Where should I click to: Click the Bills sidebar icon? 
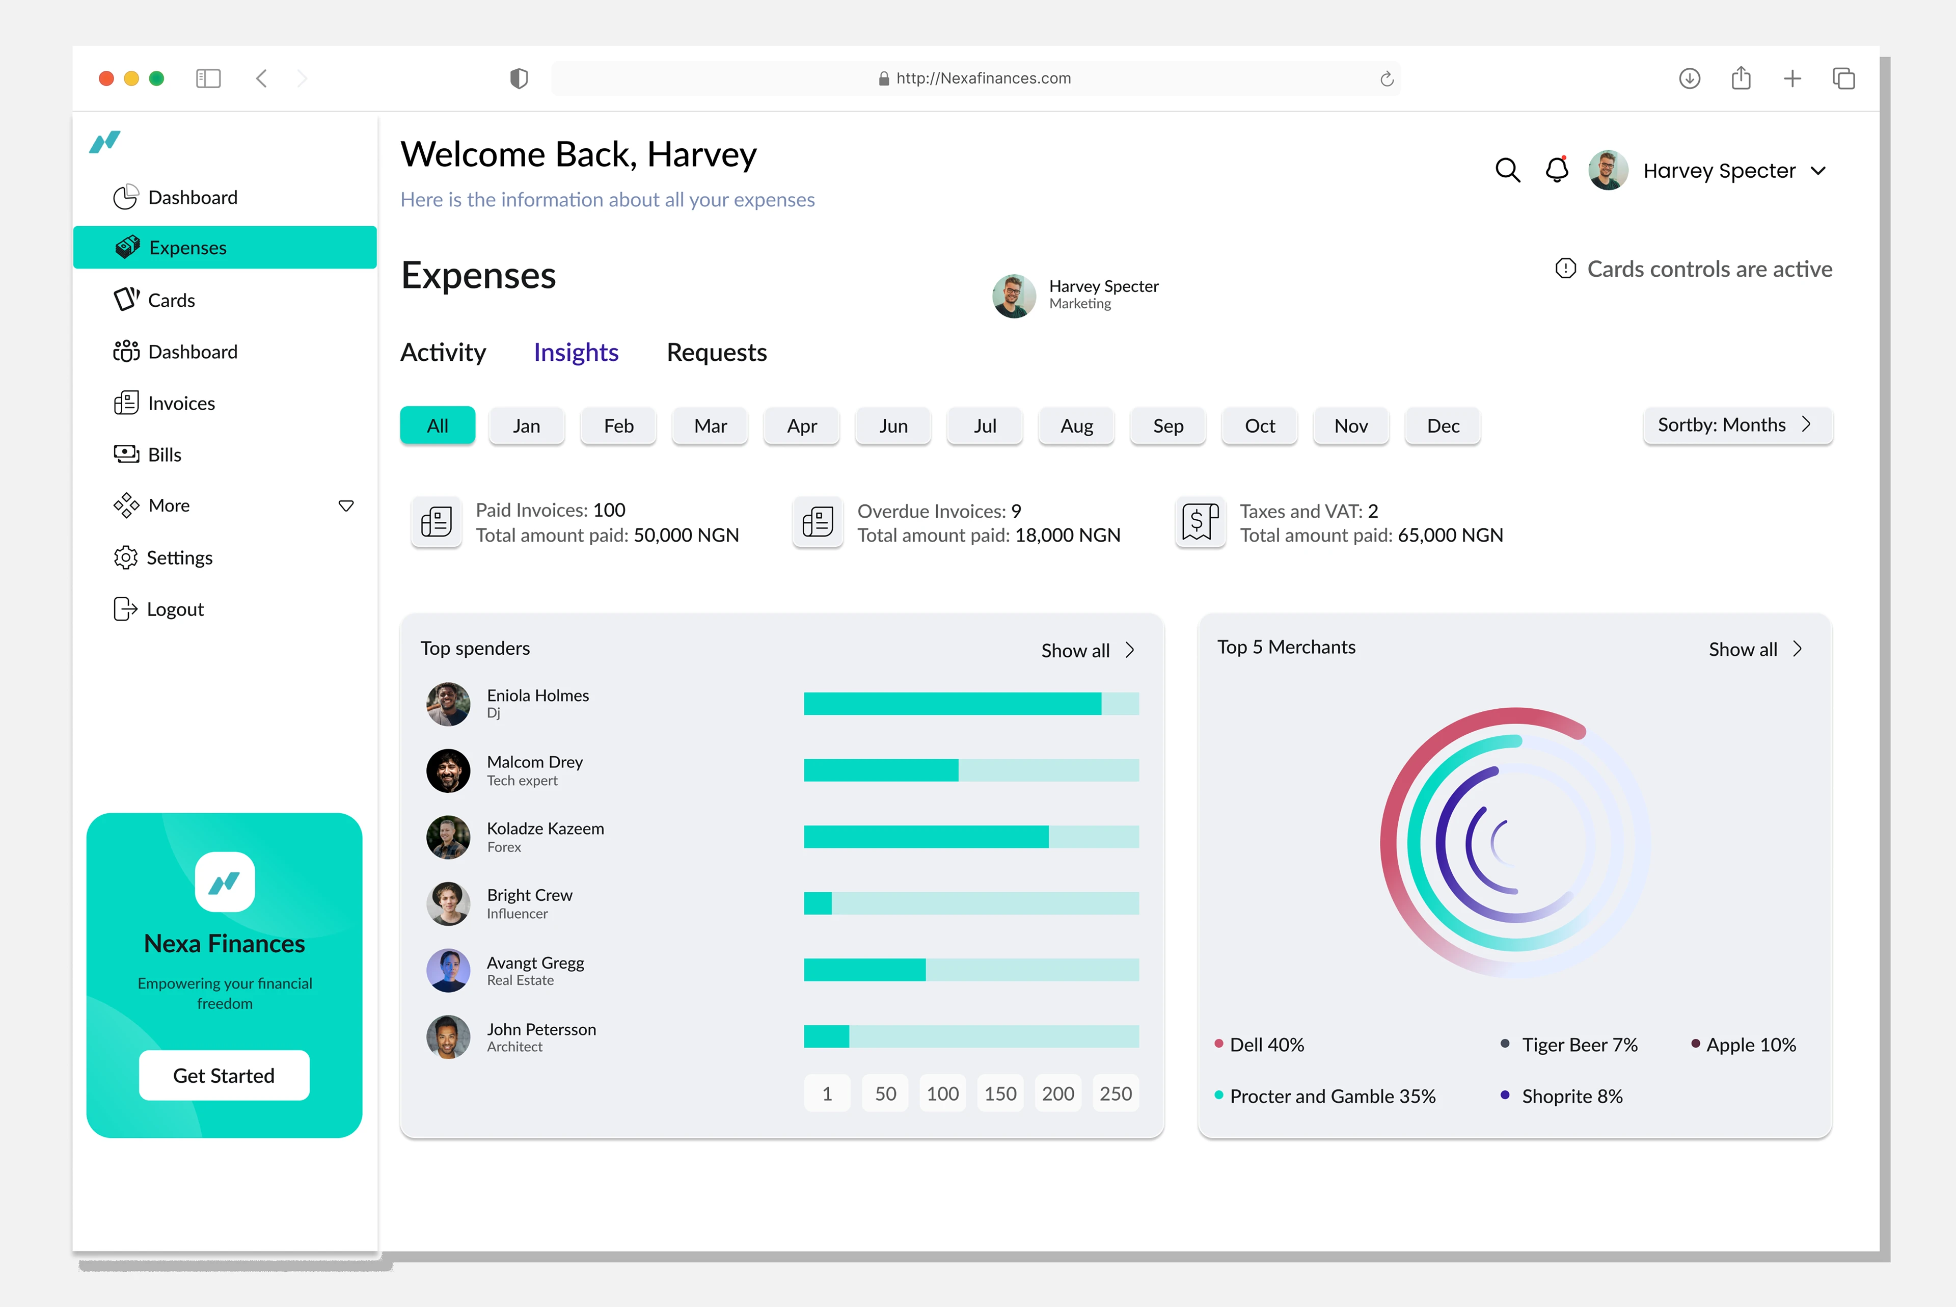(x=126, y=455)
